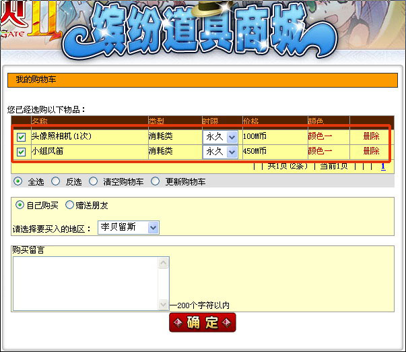Uncheck the 头像照相机(1次) item checkbox

click(x=22, y=137)
